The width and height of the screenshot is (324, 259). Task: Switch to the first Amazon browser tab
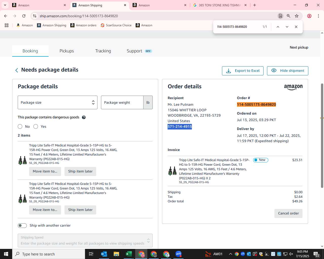[x=39, y=5]
